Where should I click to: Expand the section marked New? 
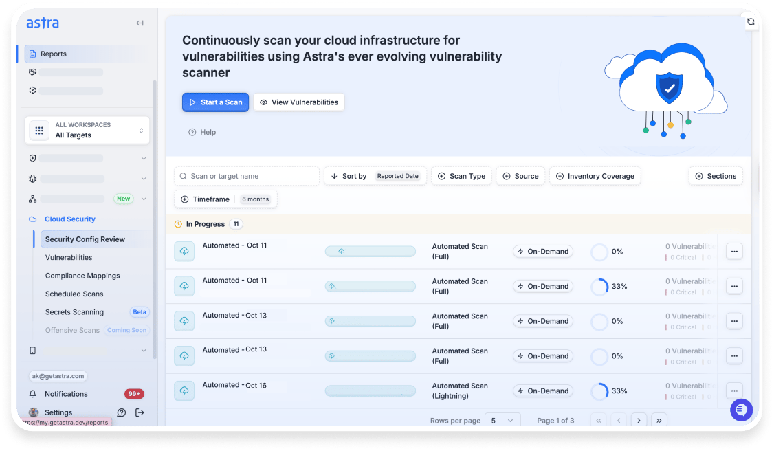(144, 199)
